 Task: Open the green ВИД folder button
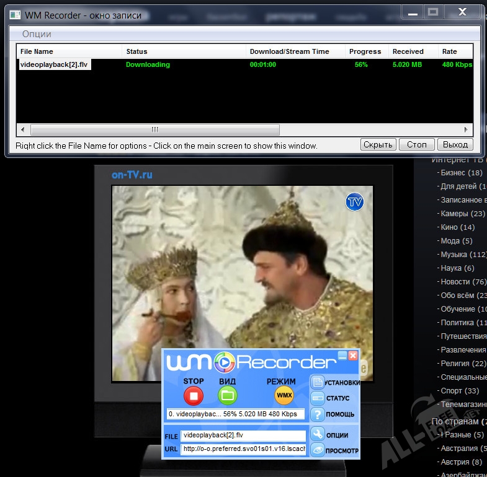(227, 395)
